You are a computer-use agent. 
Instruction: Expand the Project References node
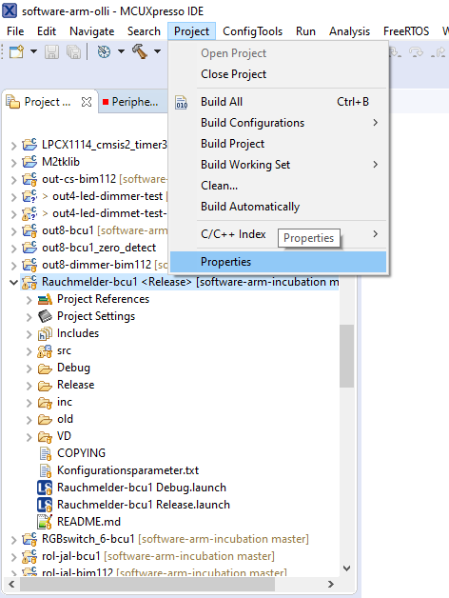29,300
